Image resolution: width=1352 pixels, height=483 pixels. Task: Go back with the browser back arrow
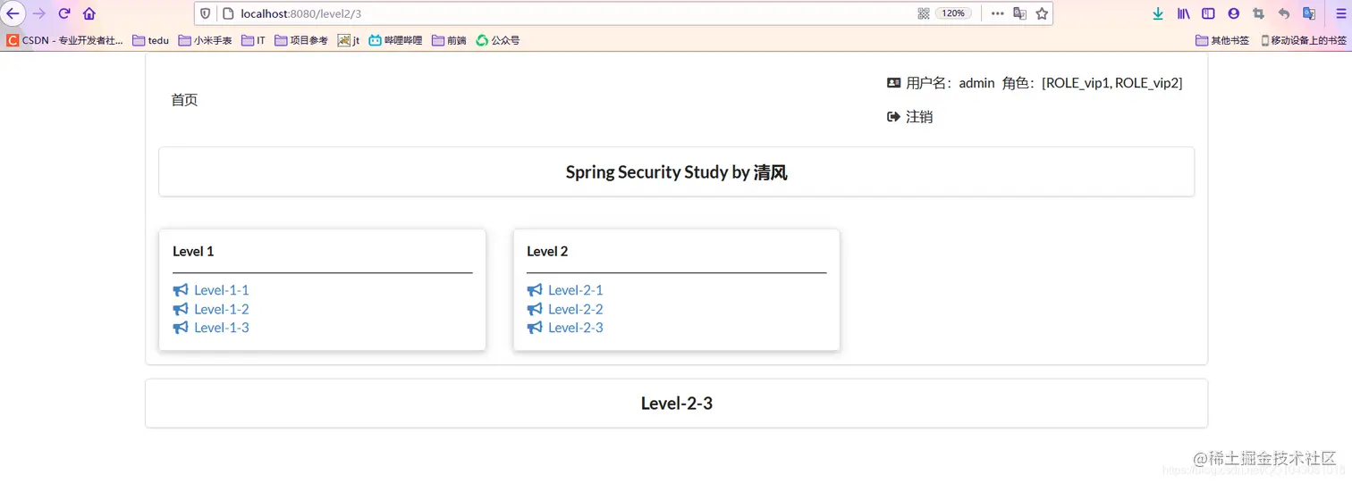13,13
